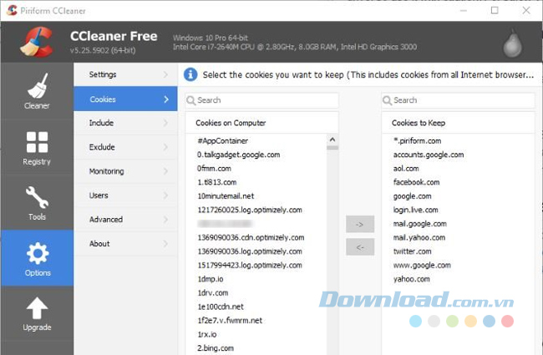543x355 pixels.
Task: Select the Cookies options page
Action: pyautogui.click(x=125, y=99)
